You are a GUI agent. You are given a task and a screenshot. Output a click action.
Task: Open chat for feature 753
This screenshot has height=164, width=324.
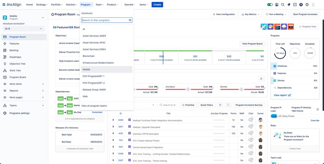tap(251, 140)
